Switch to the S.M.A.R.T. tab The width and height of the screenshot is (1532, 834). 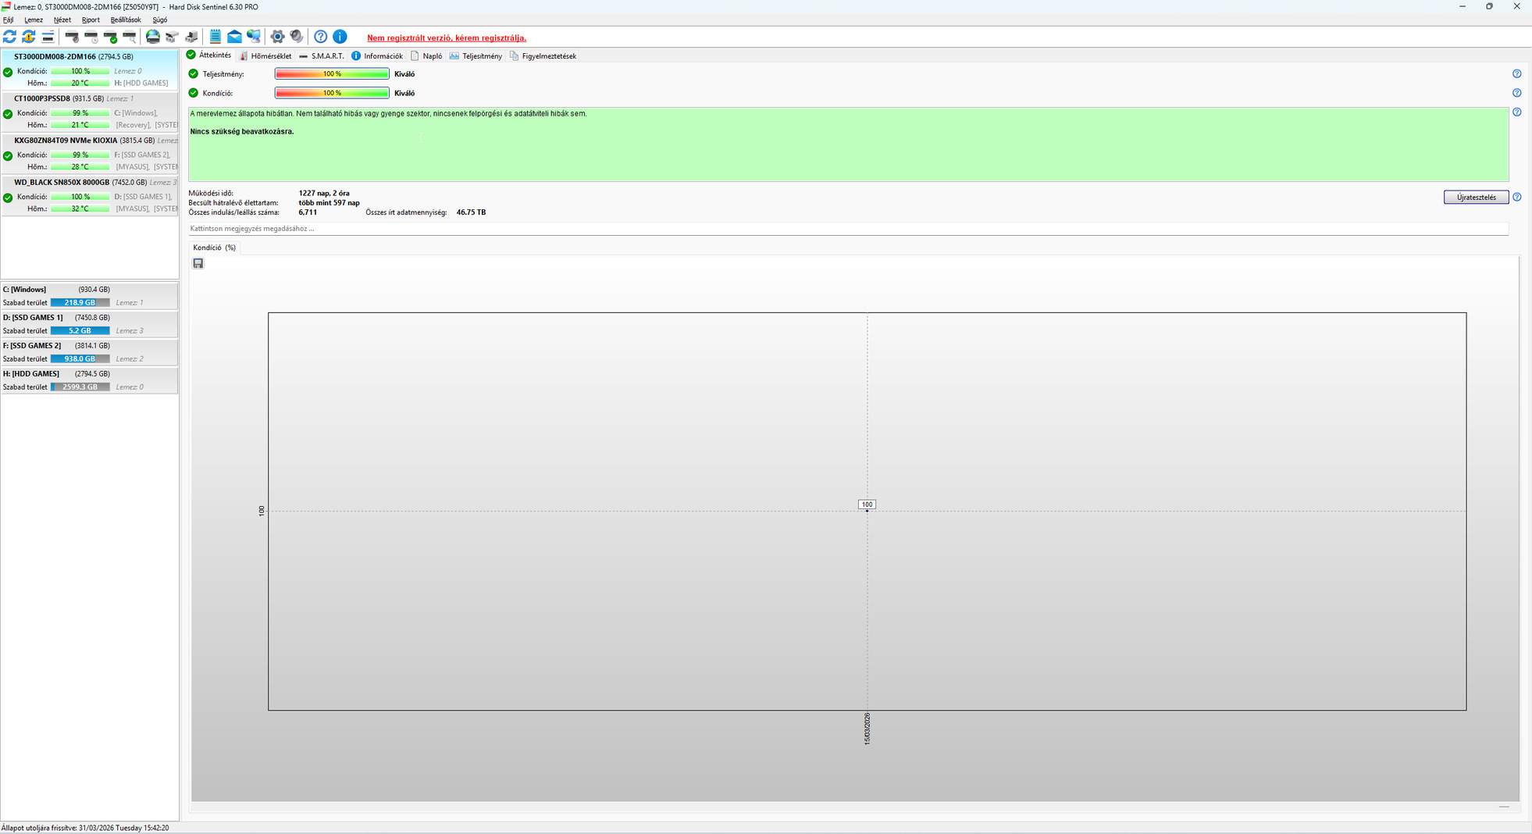322,56
